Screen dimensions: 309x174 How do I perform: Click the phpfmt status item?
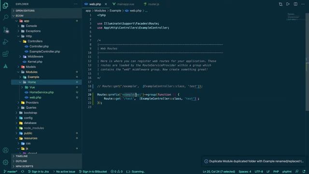pyautogui.click(x=287, y=172)
